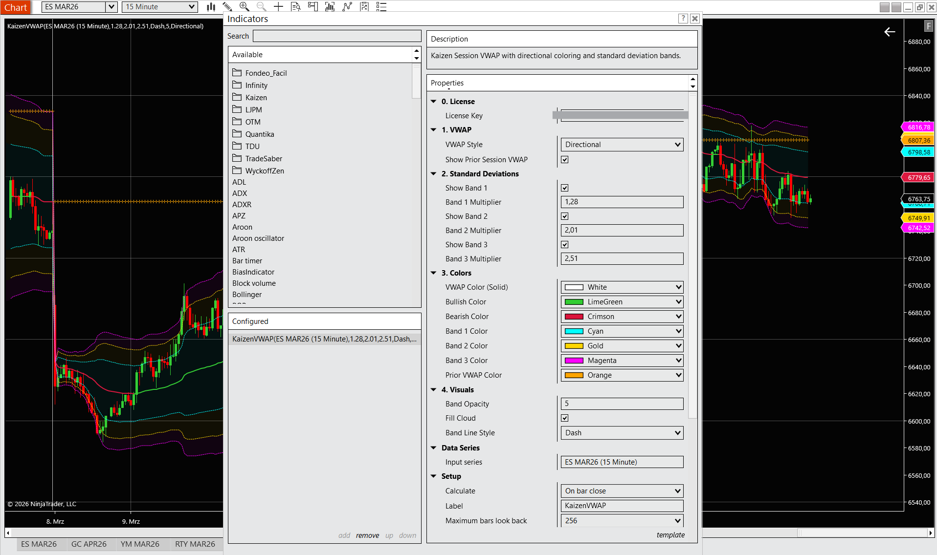Image resolution: width=937 pixels, height=555 pixels.
Task: Open the Data Box via its toolbar icon
Action: [295, 7]
